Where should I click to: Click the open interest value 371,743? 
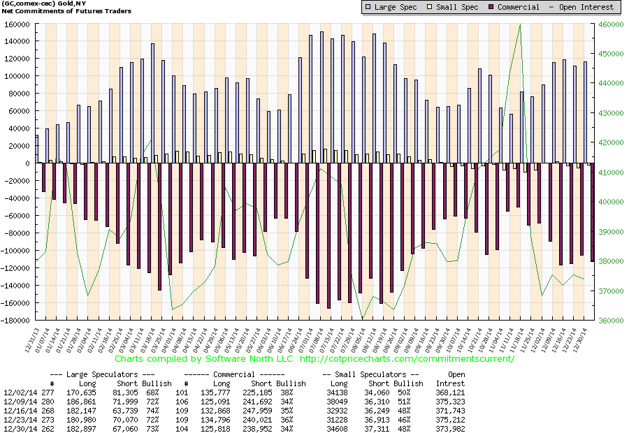pyautogui.click(x=451, y=411)
